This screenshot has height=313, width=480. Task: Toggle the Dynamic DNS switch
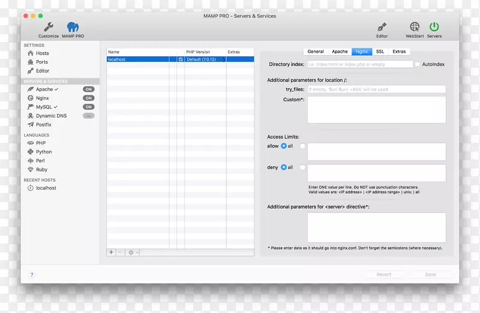tap(88, 116)
